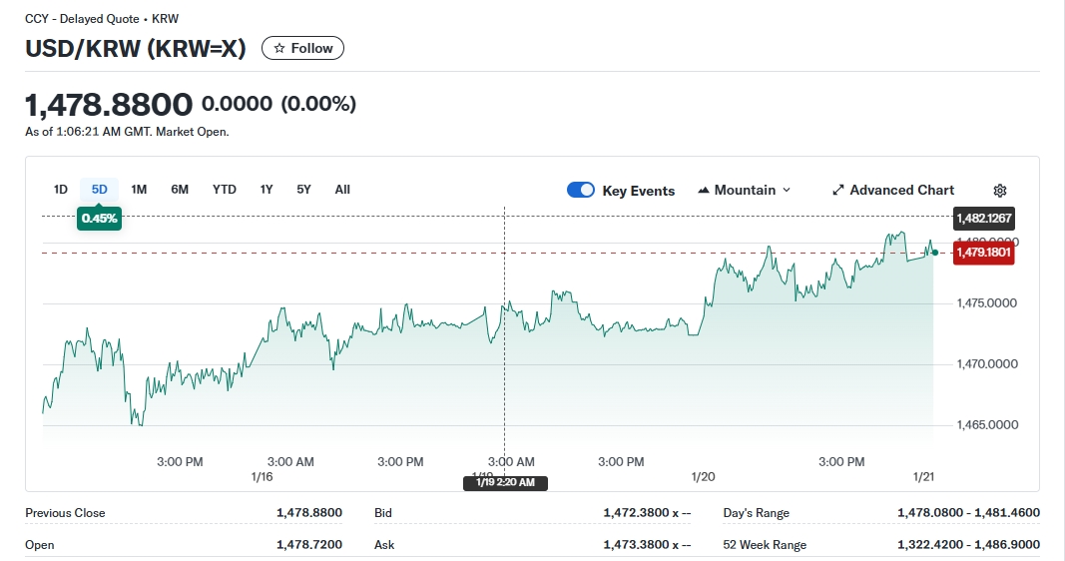Select the 5D time range
The height and width of the screenshot is (561, 1065).
[100, 190]
